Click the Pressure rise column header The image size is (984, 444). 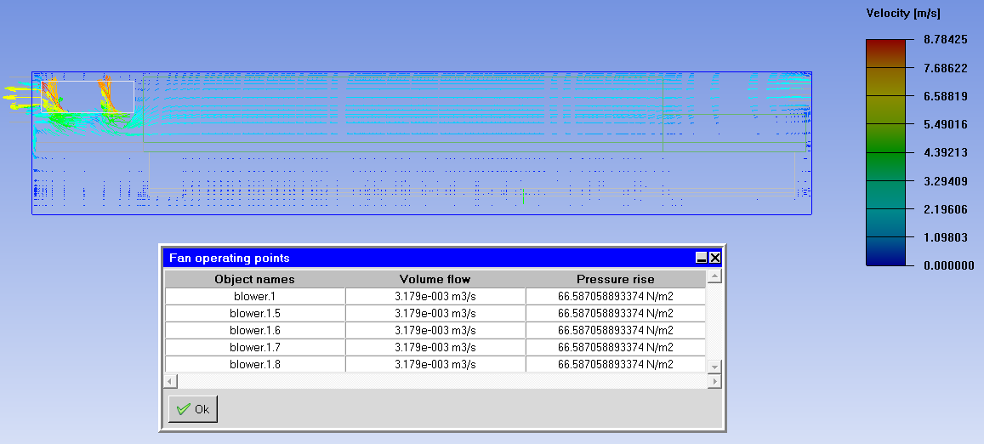tap(616, 279)
